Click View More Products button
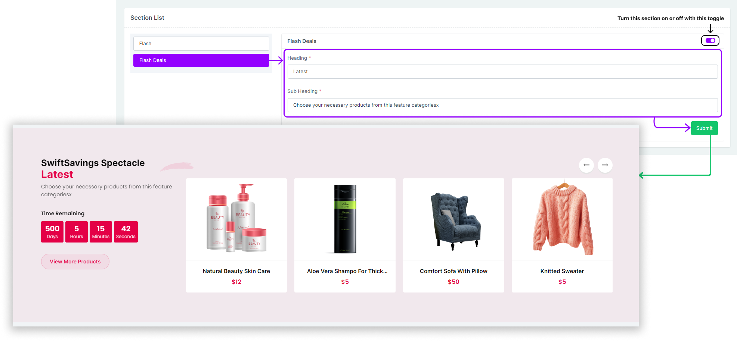 click(75, 262)
